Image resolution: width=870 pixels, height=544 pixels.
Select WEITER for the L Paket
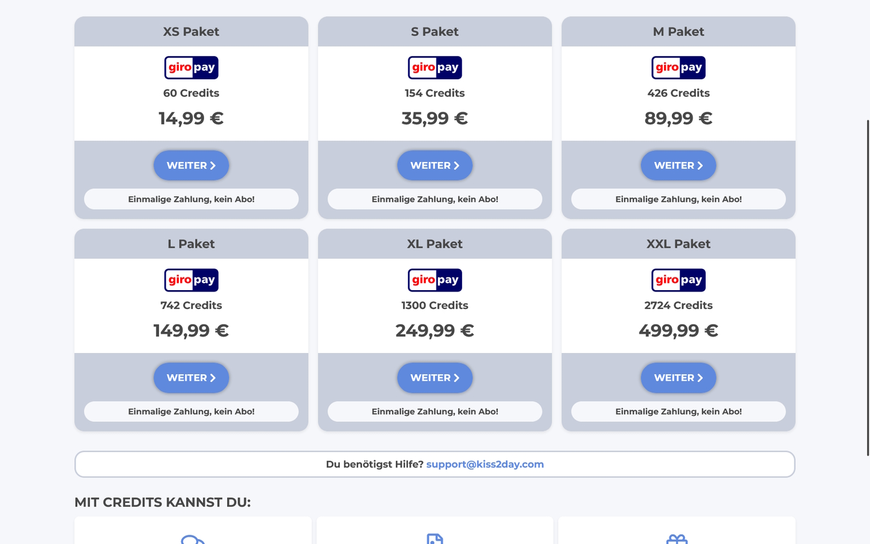(191, 378)
